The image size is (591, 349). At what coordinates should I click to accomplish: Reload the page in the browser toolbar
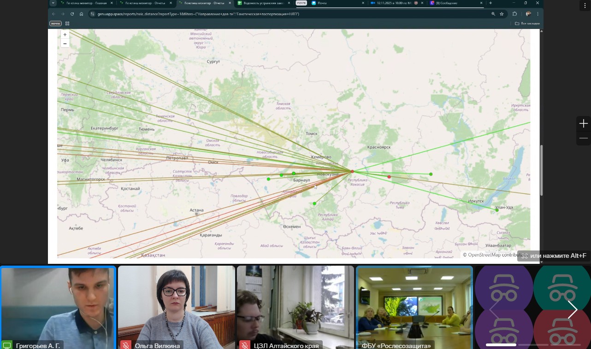(72, 14)
